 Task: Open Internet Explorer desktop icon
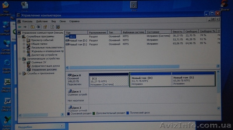pos(7,66)
